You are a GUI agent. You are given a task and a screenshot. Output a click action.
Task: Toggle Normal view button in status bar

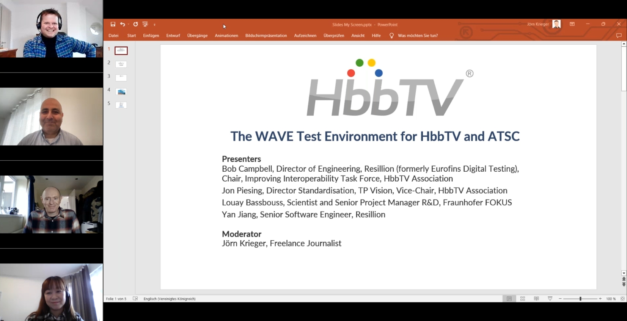point(509,299)
